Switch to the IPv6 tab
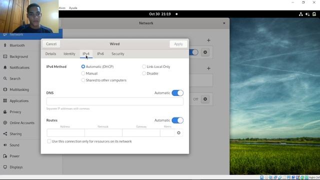Viewport: 320px width, 180px height. [100, 54]
